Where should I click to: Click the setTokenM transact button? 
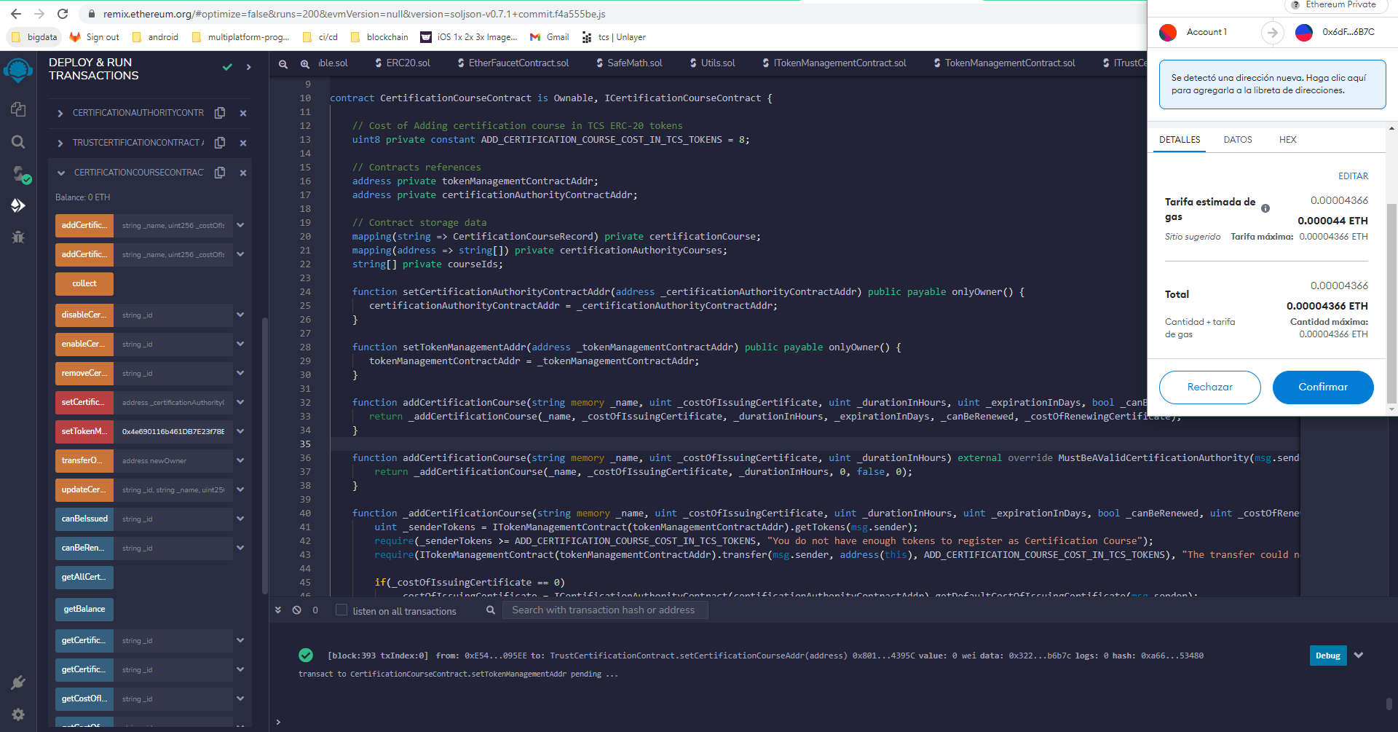tap(84, 431)
